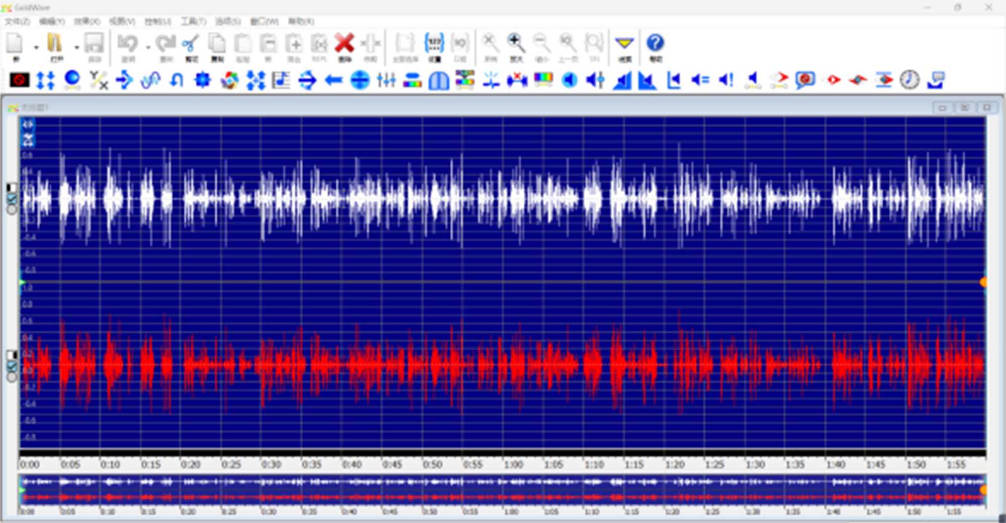Open the first menu in menu bar
Screen dimensions: 1006x523
pyautogui.click(x=17, y=21)
